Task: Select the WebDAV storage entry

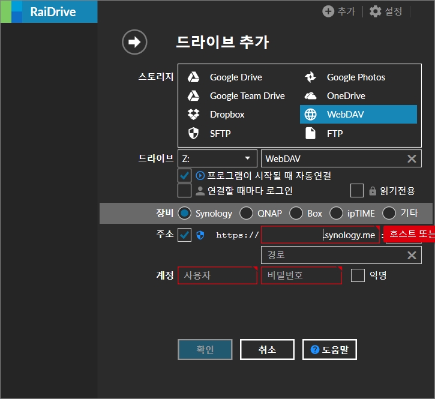Action: coord(358,115)
